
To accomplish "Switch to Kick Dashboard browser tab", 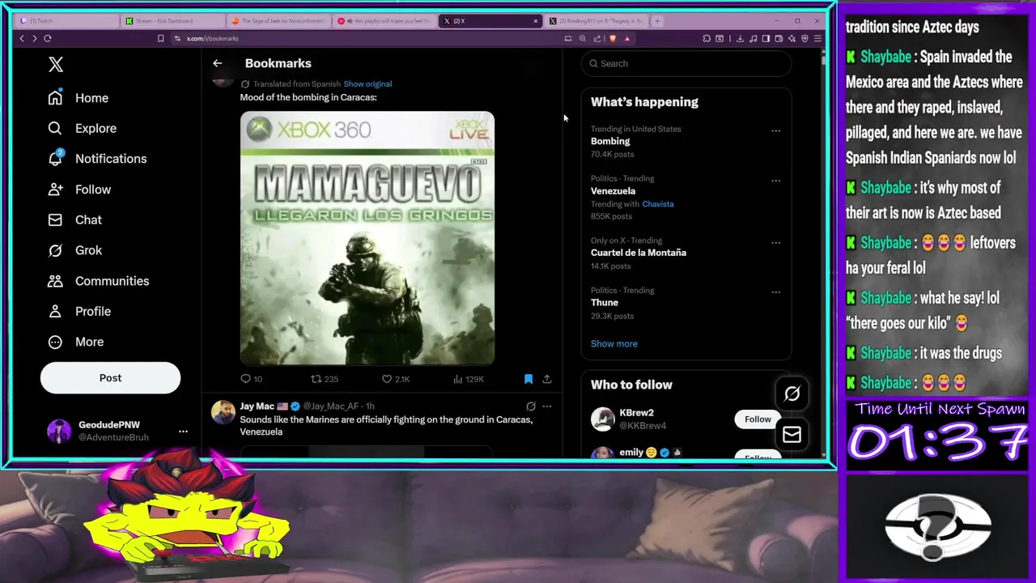I will tap(172, 21).
